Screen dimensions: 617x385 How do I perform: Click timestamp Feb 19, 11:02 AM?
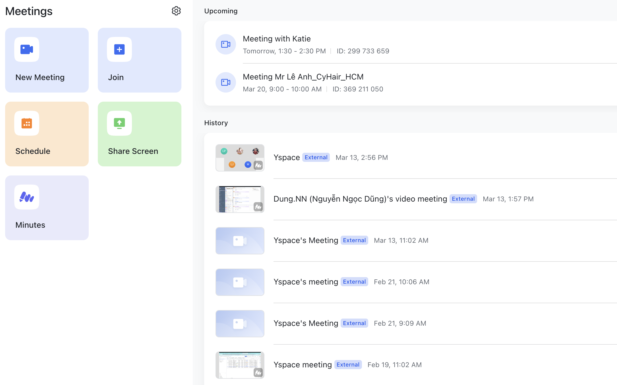(x=395, y=365)
